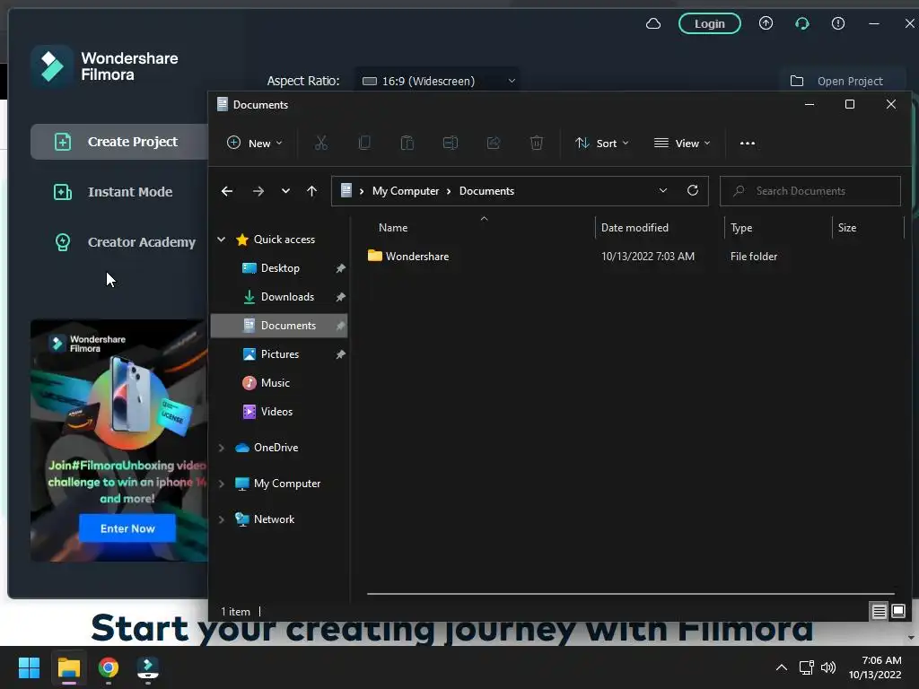
Task: Unpin Downloads using its pin icon
Action: point(340,297)
